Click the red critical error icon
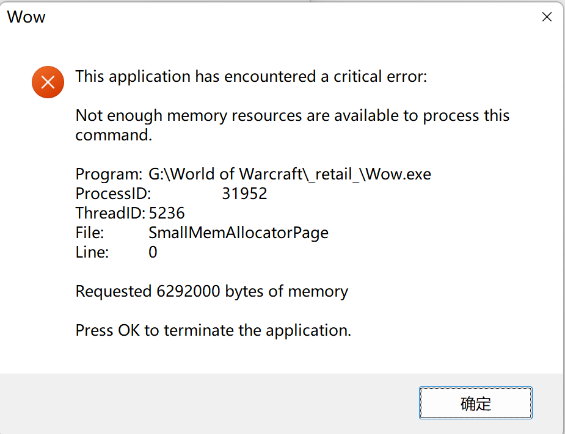The height and width of the screenshot is (434, 565). tap(48, 82)
